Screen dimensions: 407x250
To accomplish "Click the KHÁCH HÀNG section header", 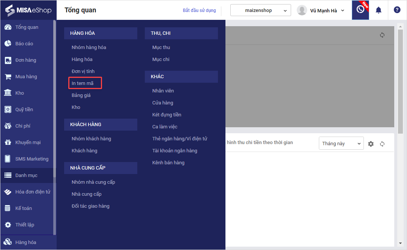I will pyautogui.click(x=101, y=125).
